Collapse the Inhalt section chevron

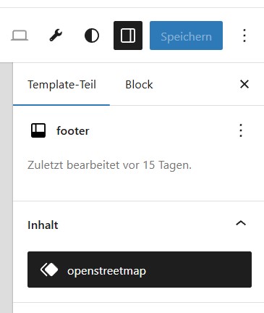click(241, 223)
